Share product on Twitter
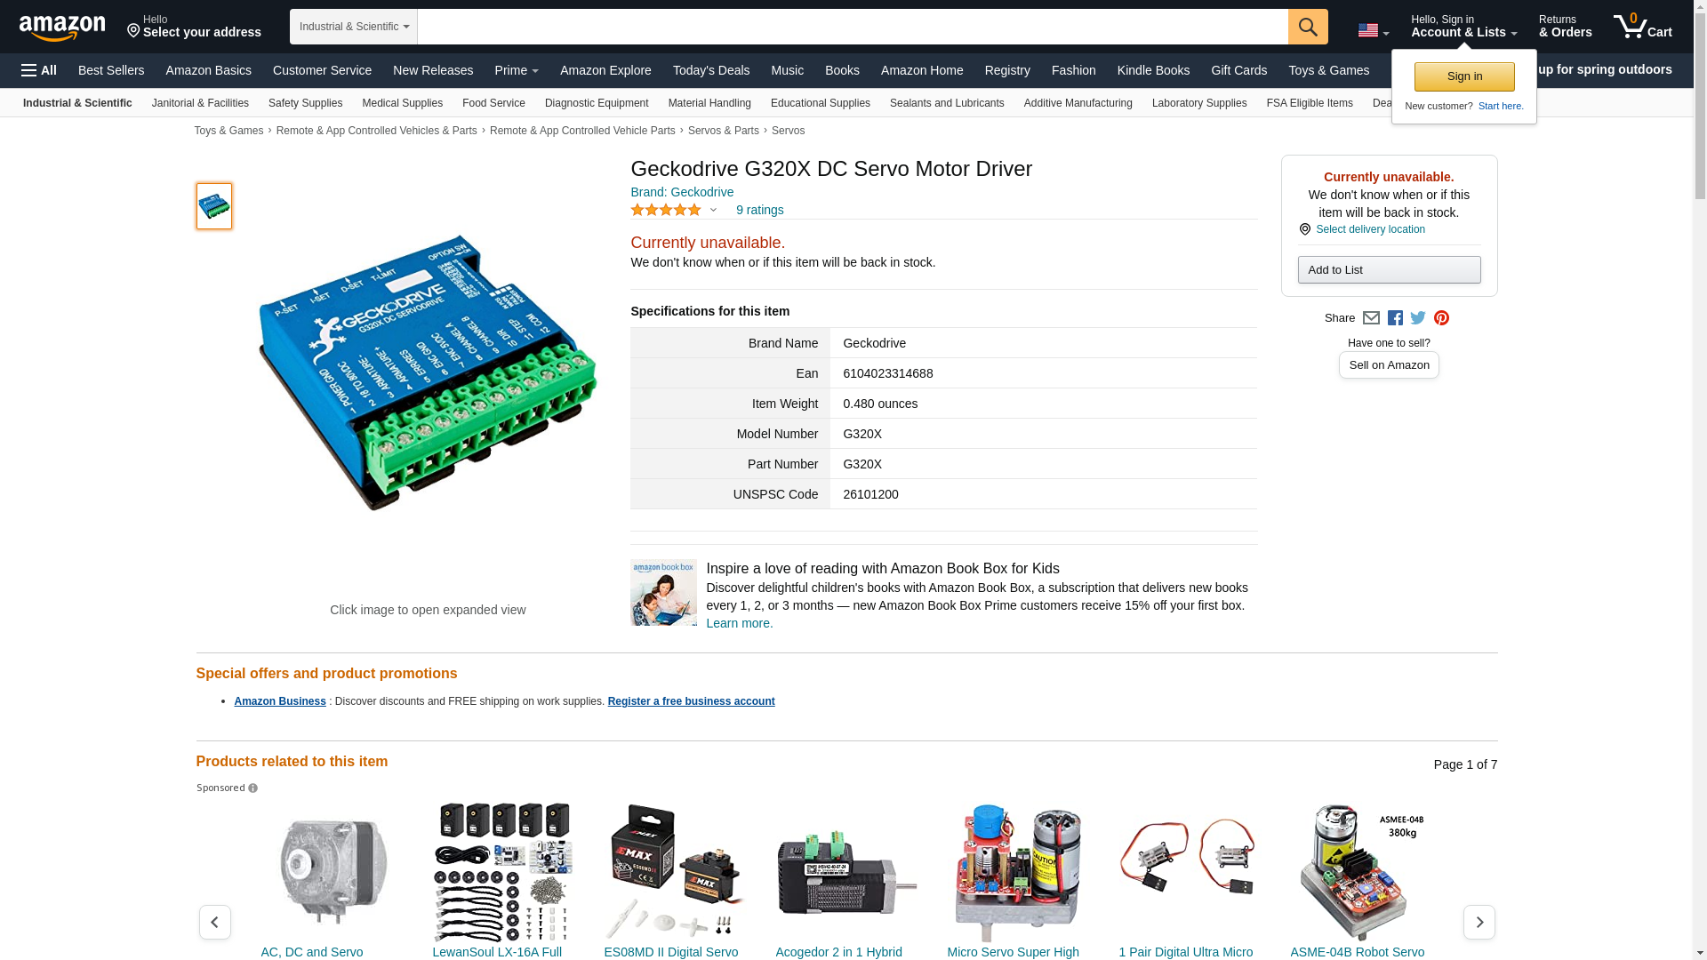Image resolution: width=1707 pixels, height=960 pixels. click(x=1418, y=318)
